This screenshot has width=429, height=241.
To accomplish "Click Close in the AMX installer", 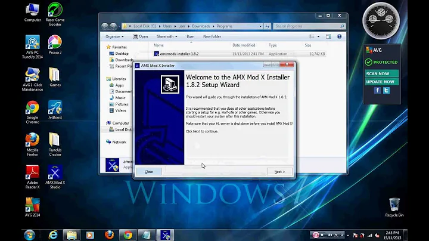I will pos(149,172).
